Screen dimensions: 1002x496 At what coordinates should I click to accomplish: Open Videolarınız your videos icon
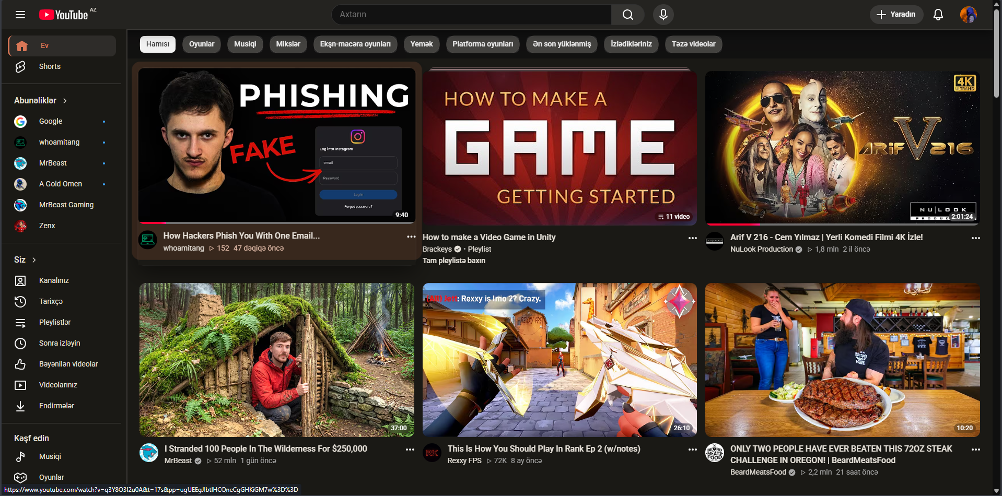click(x=20, y=385)
